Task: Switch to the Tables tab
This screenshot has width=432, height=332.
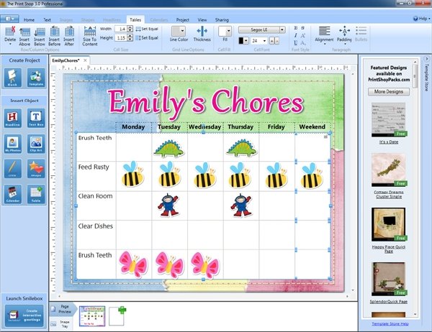Action: click(135, 20)
